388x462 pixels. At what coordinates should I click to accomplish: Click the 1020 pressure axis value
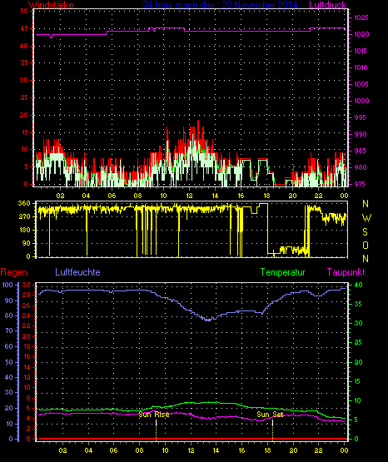pos(361,34)
